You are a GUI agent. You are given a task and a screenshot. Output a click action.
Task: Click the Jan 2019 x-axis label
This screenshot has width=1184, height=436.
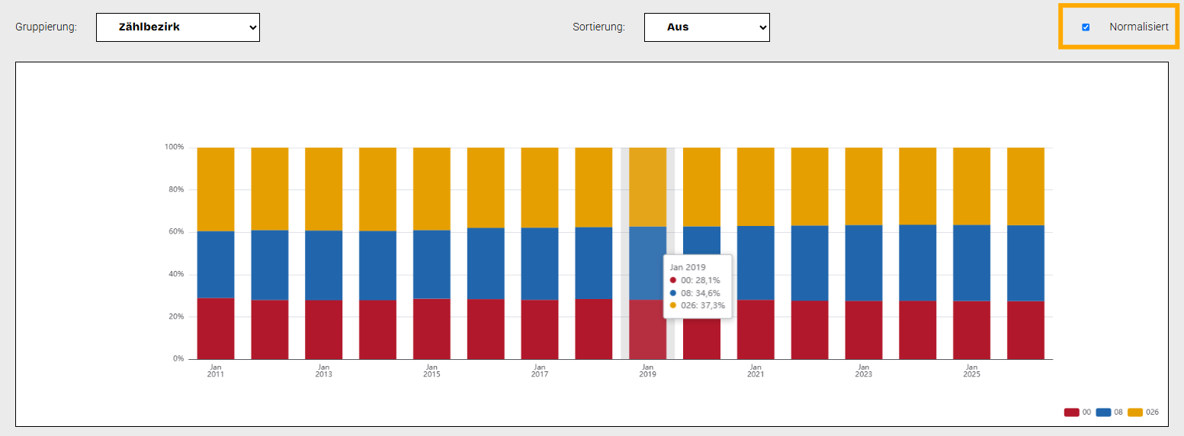pos(647,370)
